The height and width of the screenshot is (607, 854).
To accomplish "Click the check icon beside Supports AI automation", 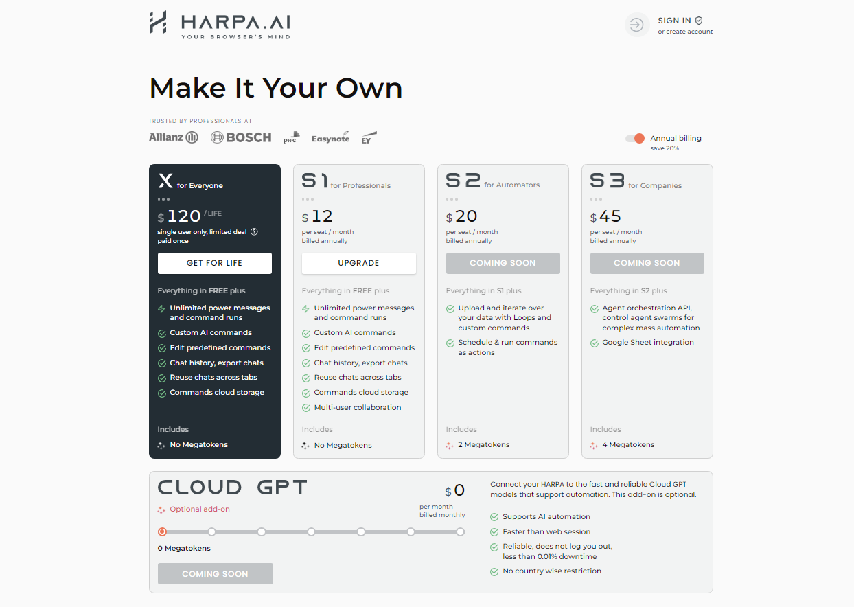I will tap(494, 517).
